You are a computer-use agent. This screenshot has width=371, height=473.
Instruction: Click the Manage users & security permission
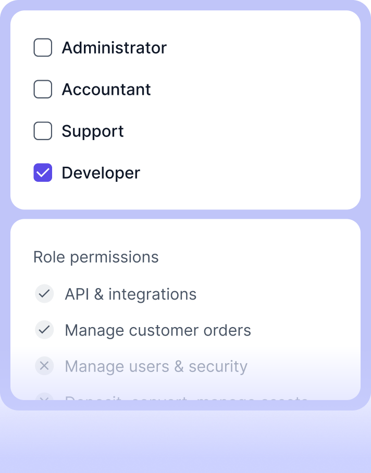point(156,367)
